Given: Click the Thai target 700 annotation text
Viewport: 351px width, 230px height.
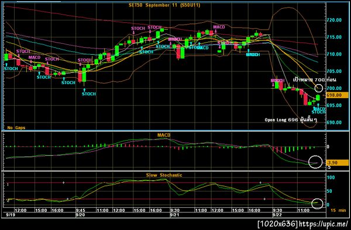Looking at the screenshot, I should tap(315, 80).
